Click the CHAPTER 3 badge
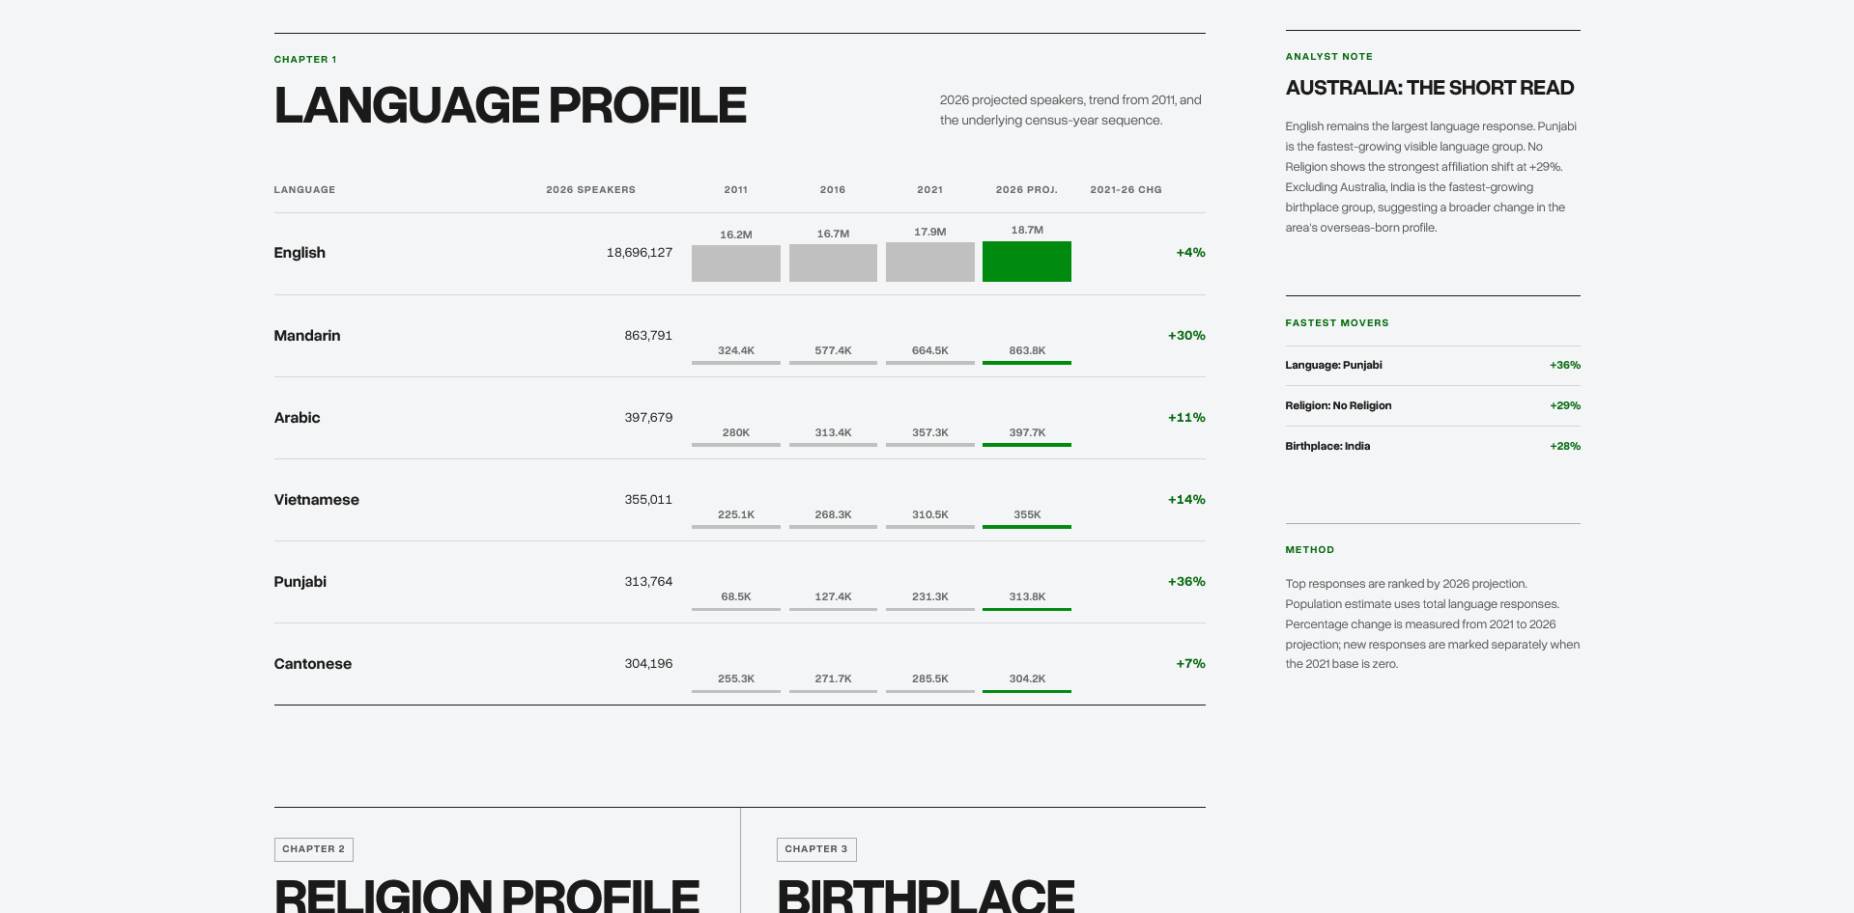The width and height of the screenshot is (1854, 913). [816, 849]
